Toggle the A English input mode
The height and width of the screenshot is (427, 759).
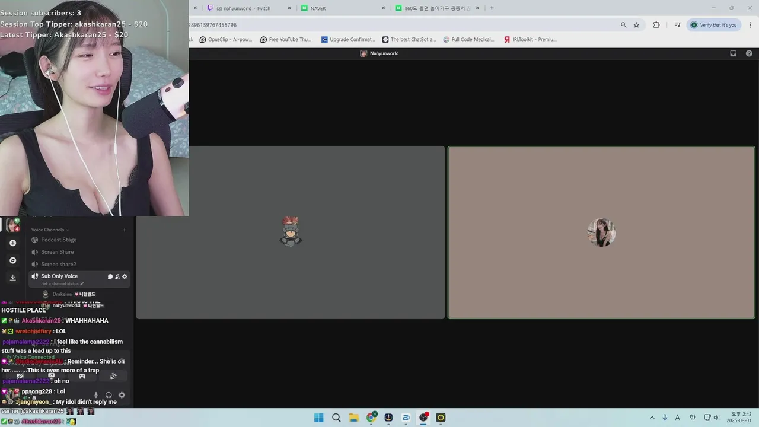[x=678, y=418]
